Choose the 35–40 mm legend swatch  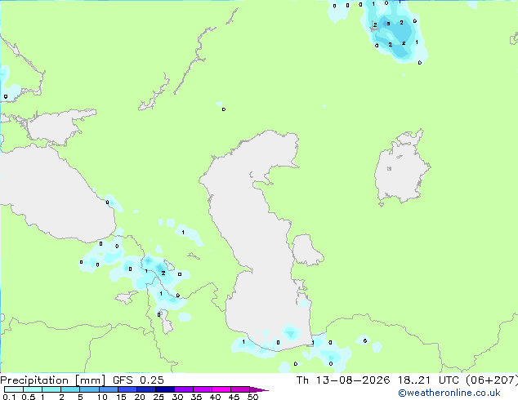pyautogui.click(x=203, y=389)
